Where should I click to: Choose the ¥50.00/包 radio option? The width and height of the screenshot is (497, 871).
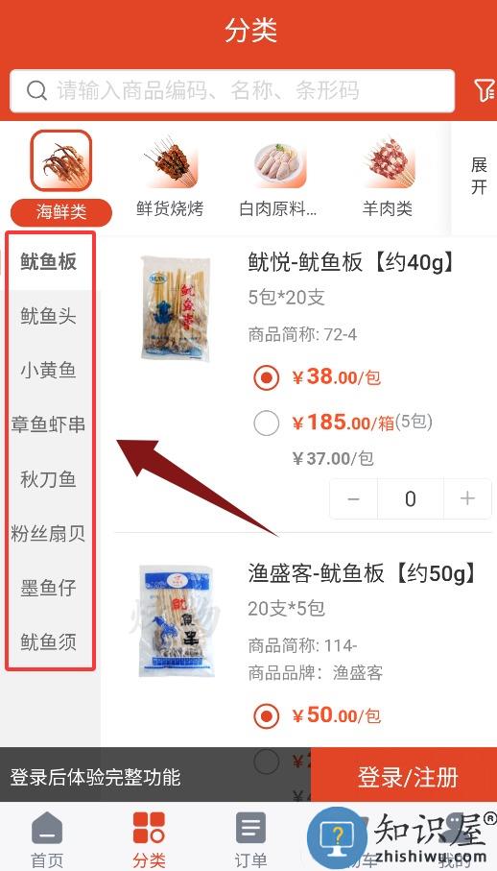click(267, 716)
